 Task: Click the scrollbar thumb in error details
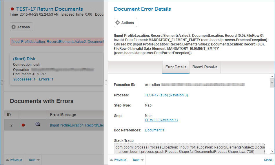[272, 83]
